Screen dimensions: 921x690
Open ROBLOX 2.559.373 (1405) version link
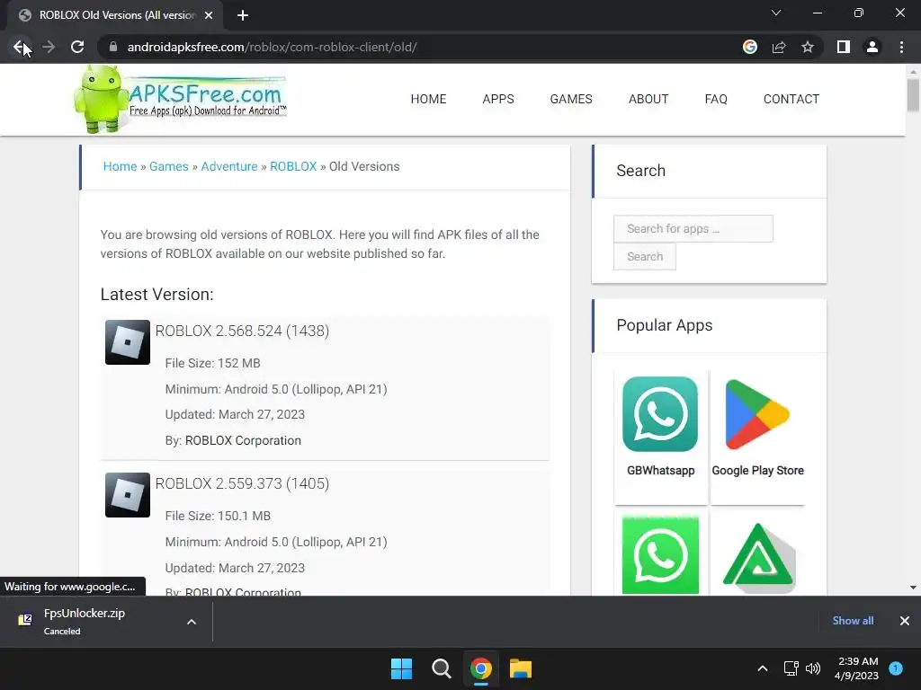point(242,483)
